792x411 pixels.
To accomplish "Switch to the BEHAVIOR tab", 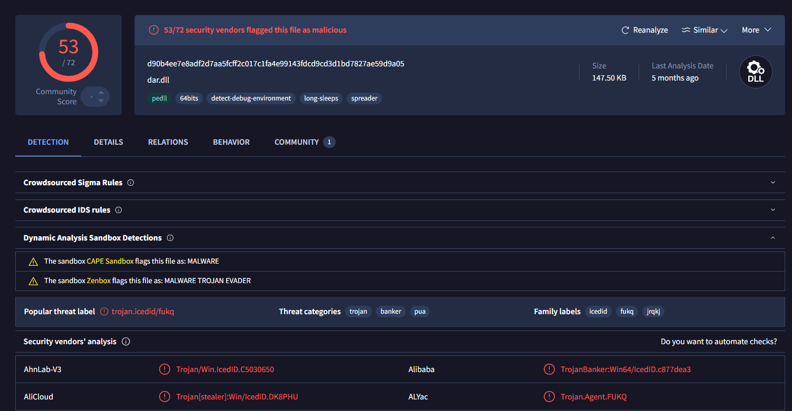I will 231,142.
